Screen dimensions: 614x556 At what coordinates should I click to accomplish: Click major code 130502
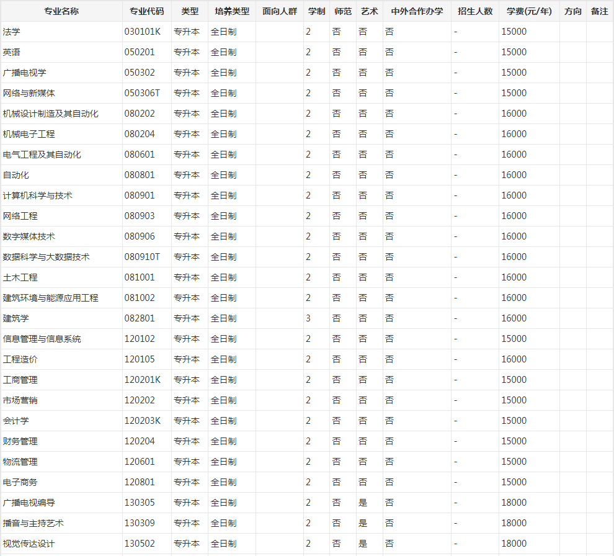coord(140,544)
